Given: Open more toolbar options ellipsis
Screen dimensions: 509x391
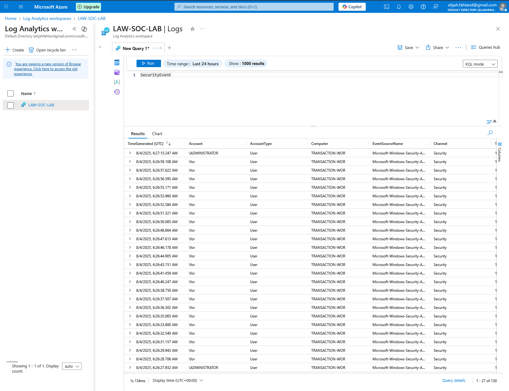Looking at the screenshot, I should pyautogui.click(x=458, y=47).
